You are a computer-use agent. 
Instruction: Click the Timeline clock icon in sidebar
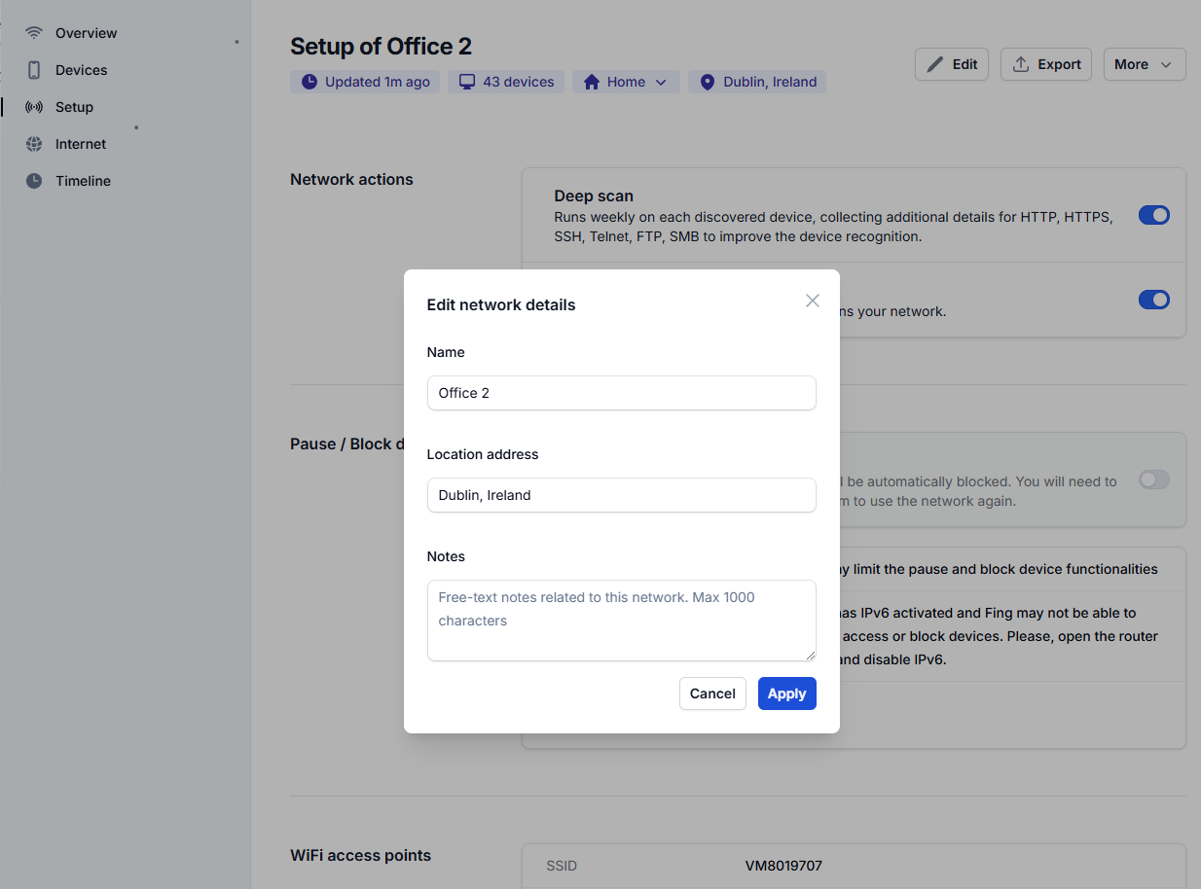click(x=34, y=181)
